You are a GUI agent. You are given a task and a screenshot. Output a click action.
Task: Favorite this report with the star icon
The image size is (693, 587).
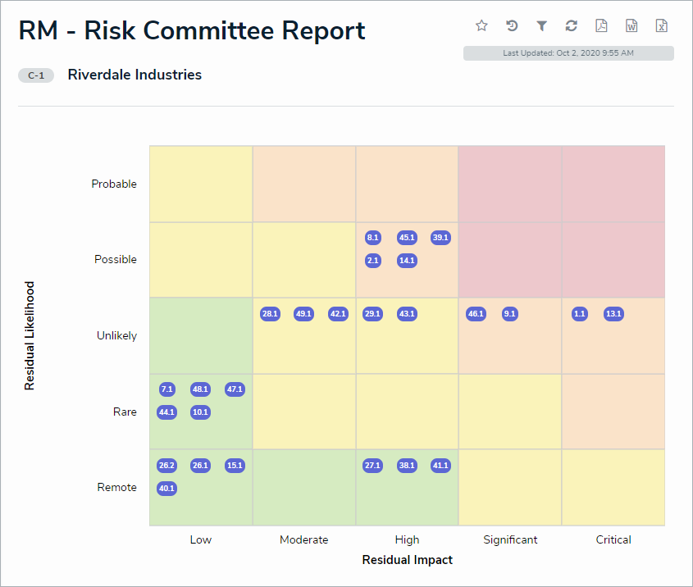coord(481,25)
